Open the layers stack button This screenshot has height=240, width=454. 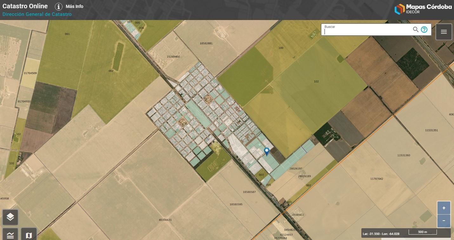10,217
